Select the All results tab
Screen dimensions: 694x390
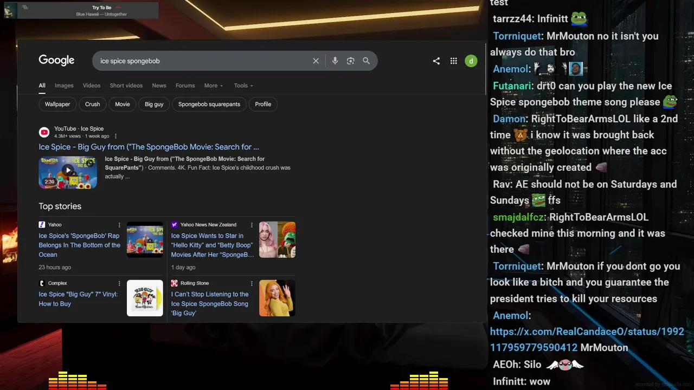42,86
